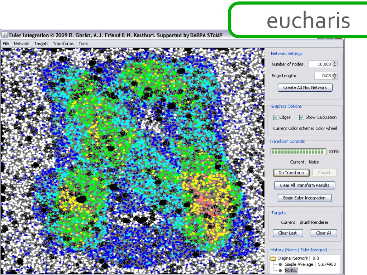Screen dimensions: 367x275
Task: Click the Simple Average bullet icon
Action: (280, 264)
